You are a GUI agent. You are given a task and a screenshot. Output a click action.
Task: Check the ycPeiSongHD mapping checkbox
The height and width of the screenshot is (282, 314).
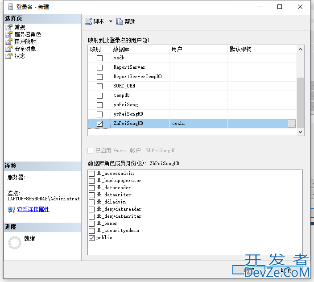[x=99, y=114]
